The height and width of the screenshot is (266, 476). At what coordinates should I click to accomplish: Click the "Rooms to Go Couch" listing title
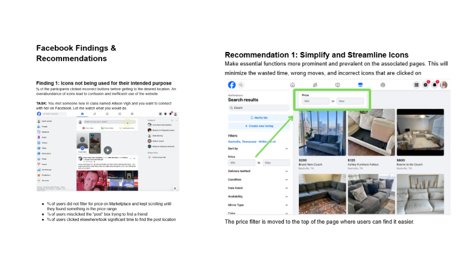tap(410, 165)
